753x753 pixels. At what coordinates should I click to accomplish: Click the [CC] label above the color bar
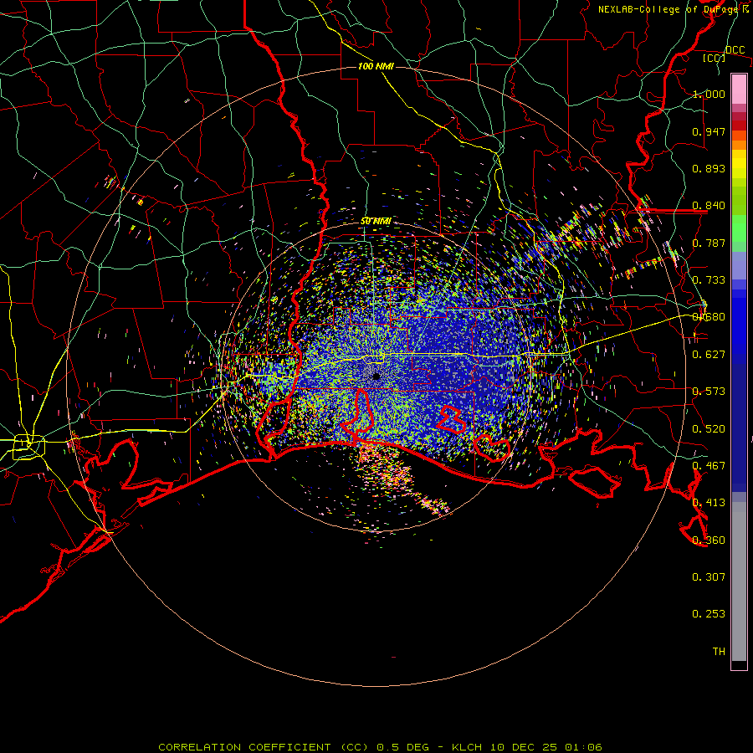(x=714, y=58)
